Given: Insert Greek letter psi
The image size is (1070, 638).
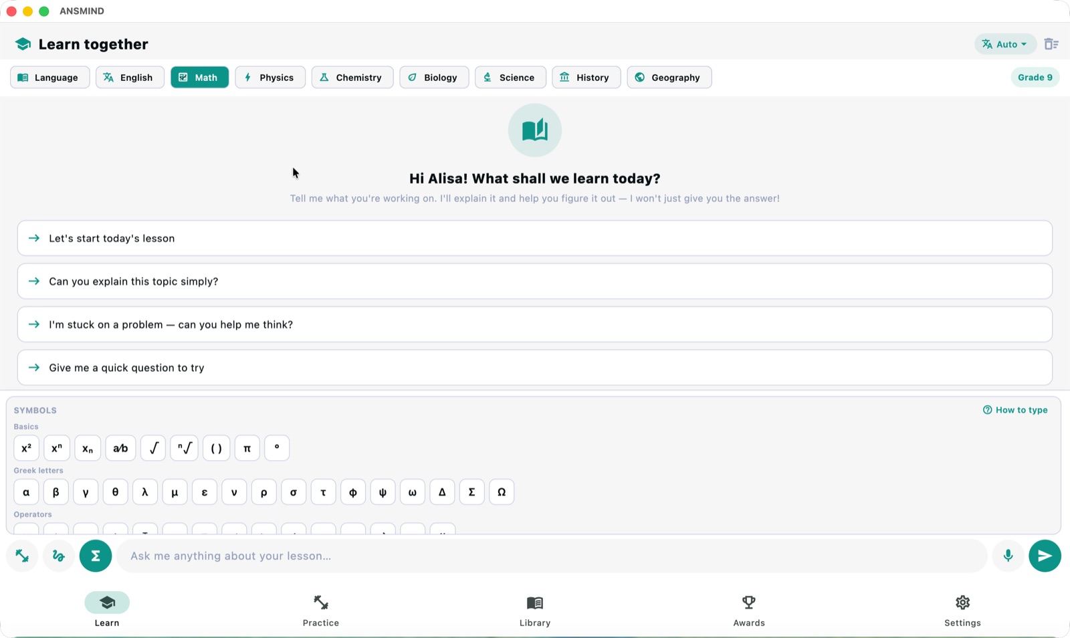Looking at the screenshot, I should pos(383,492).
